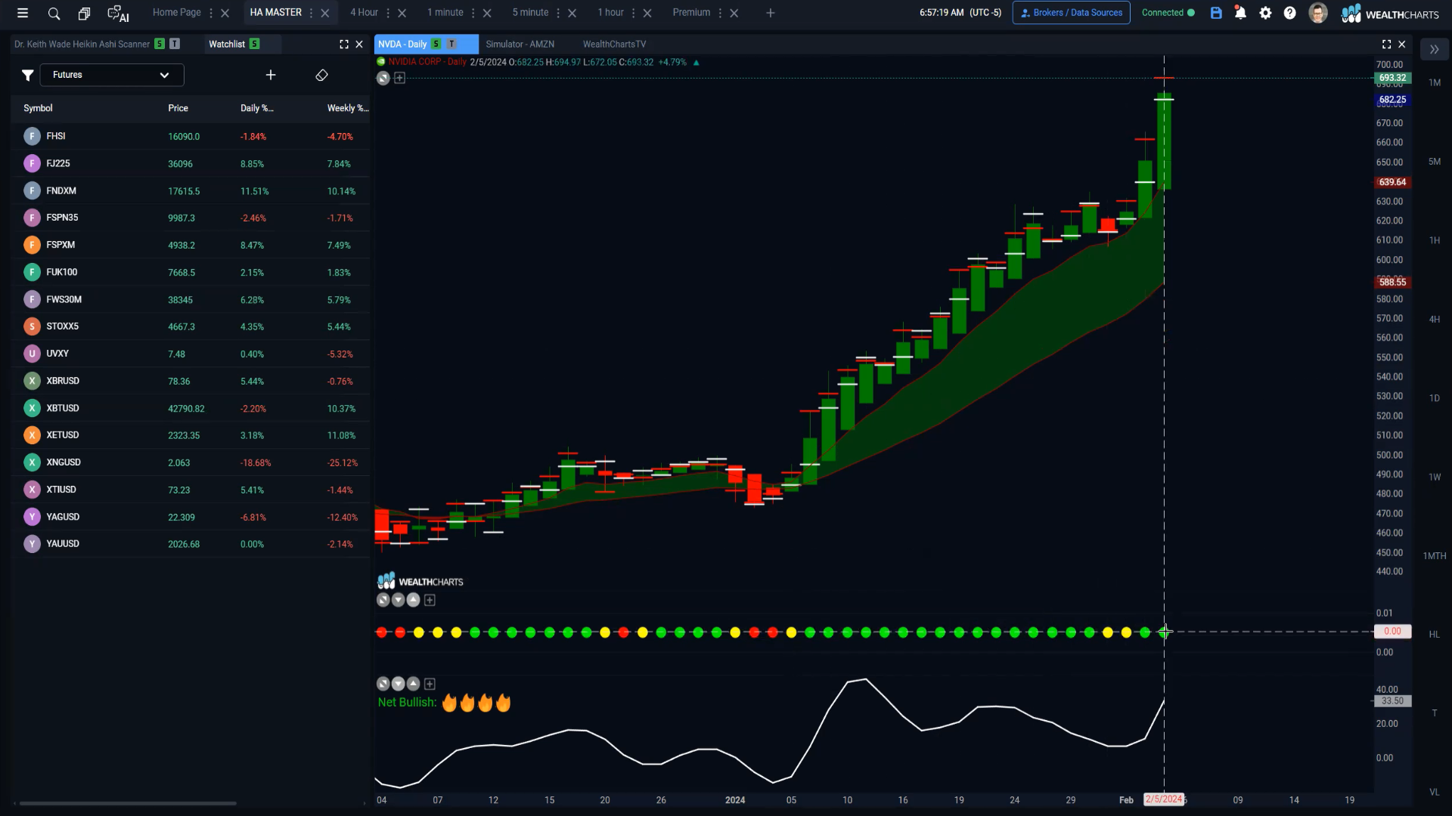This screenshot has width=1452, height=816.
Task: Switch to the Premium workspace tab
Action: (691, 13)
